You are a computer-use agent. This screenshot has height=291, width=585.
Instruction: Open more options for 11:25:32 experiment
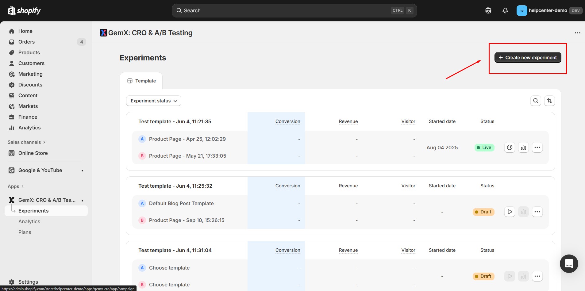tap(537, 212)
